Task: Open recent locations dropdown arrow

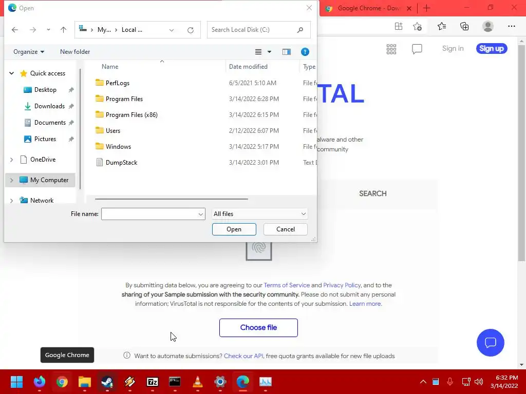Action: click(48, 29)
